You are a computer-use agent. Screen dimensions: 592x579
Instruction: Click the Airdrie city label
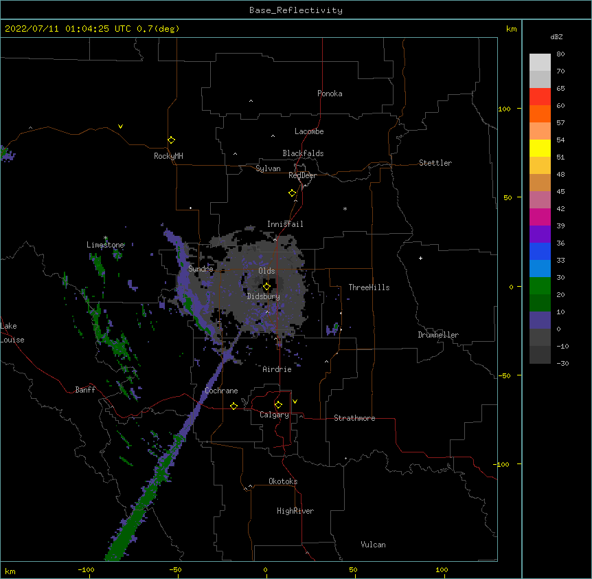[x=277, y=369]
